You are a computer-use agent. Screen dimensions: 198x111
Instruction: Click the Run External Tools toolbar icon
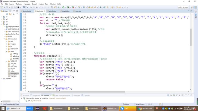point(73,7)
